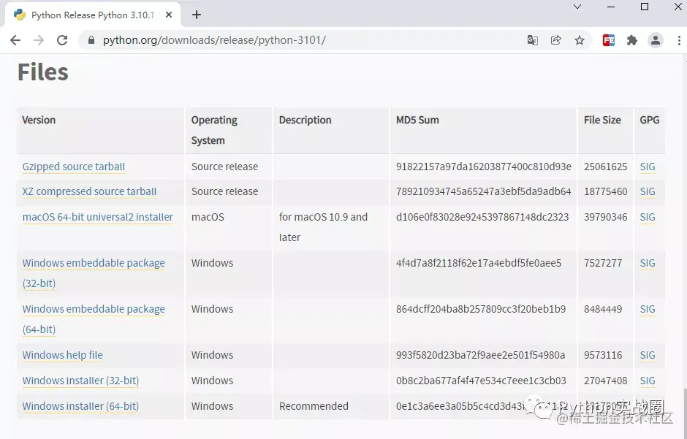The width and height of the screenshot is (687, 439).
Task: Download XZ compressed source tarball
Action: [x=89, y=191]
